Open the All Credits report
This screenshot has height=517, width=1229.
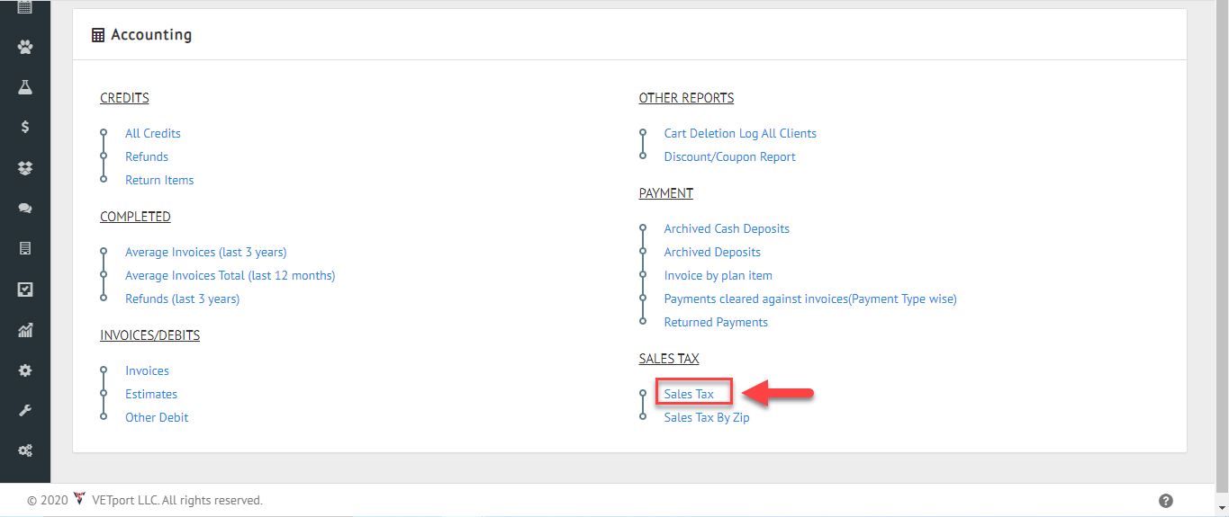pos(153,133)
